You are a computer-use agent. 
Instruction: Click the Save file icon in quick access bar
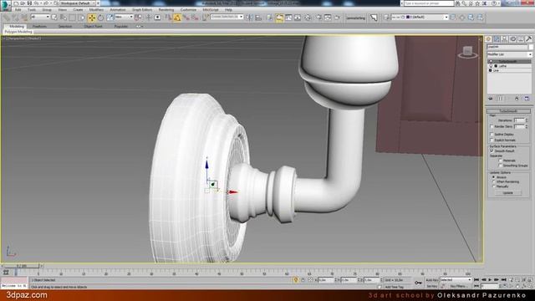click(29, 3)
